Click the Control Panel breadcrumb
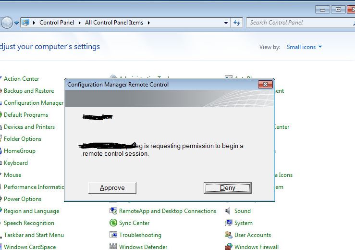This screenshot has height=250, width=355. [x=57, y=23]
